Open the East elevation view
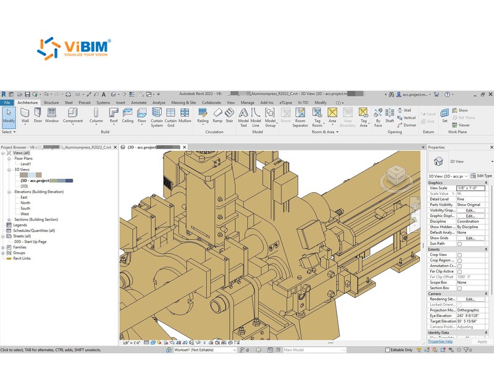Screen dimensions: 494x370 24,197
